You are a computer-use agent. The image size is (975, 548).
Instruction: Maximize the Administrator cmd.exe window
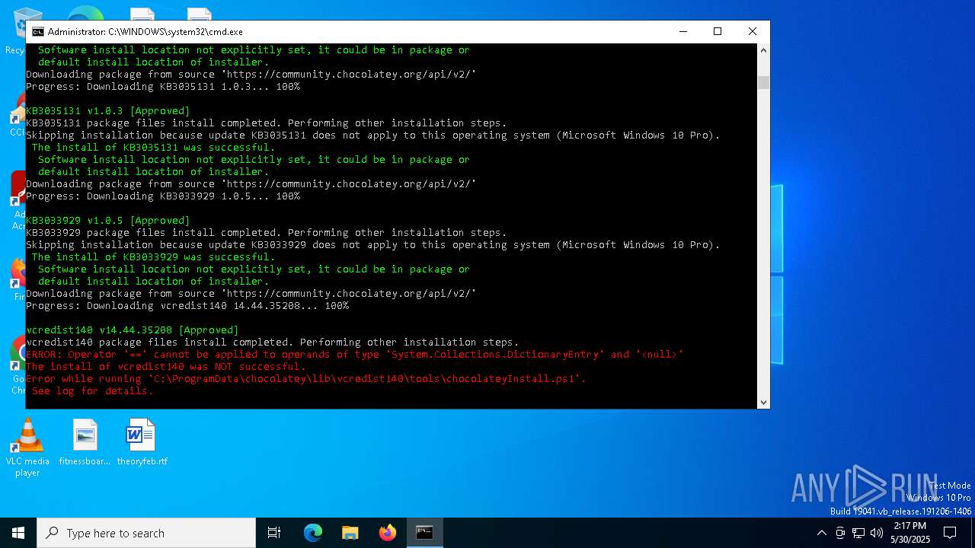pos(718,31)
